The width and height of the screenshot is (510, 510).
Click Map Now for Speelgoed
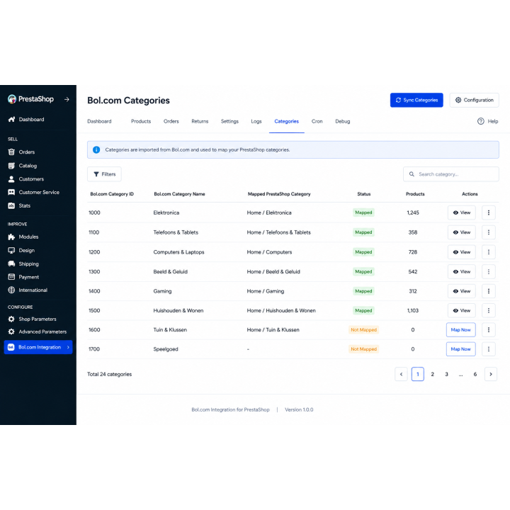click(461, 349)
